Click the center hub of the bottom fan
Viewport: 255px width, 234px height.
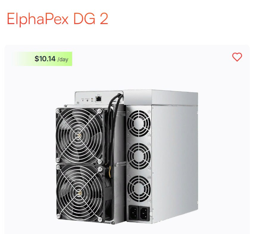[80, 193]
